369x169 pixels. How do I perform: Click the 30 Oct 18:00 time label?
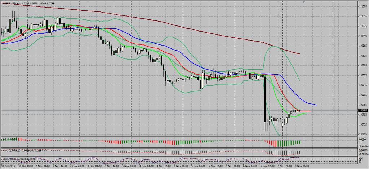(x=25, y=166)
